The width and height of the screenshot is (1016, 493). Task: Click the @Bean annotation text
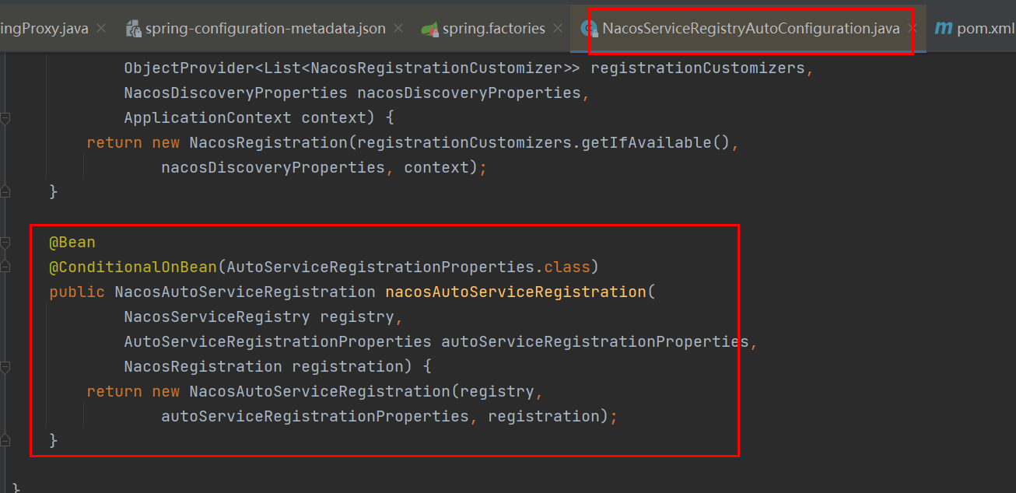tap(72, 243)
